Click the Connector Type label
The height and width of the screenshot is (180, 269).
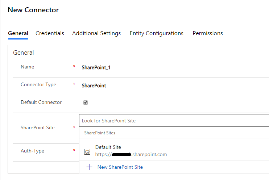click(x=38, y=85)
